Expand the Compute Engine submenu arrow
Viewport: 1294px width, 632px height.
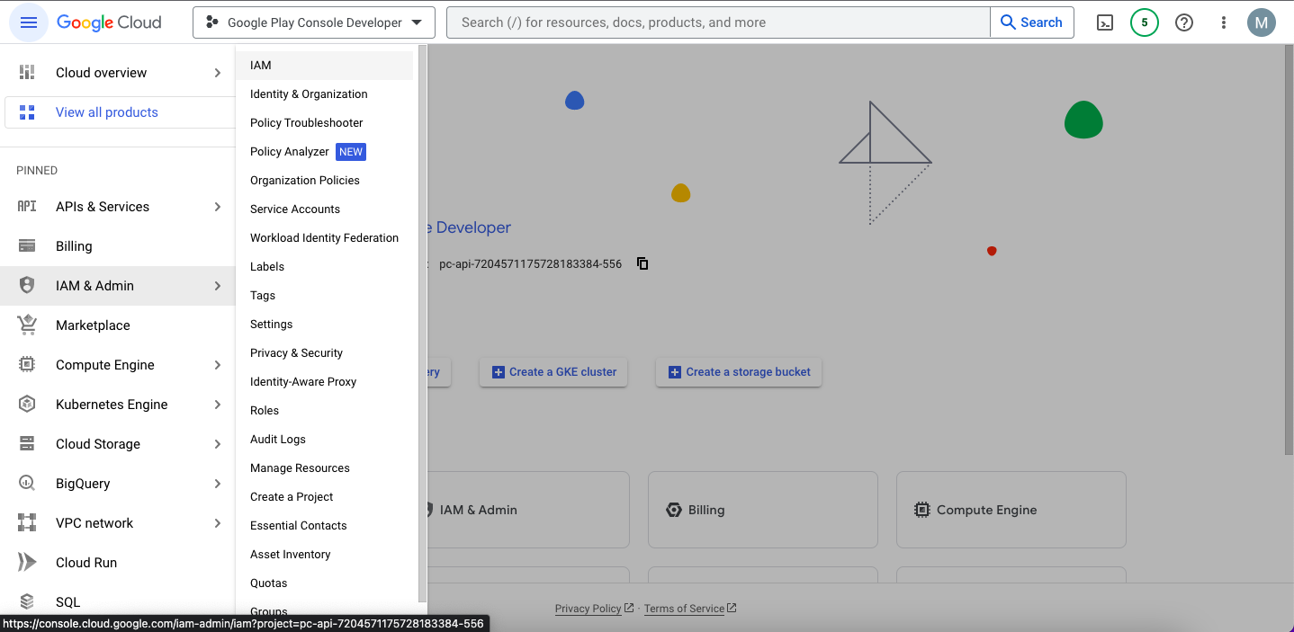coord(218,365)
